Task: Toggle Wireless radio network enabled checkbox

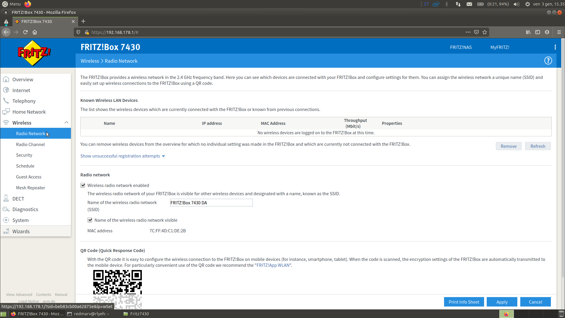Action: 83,185
